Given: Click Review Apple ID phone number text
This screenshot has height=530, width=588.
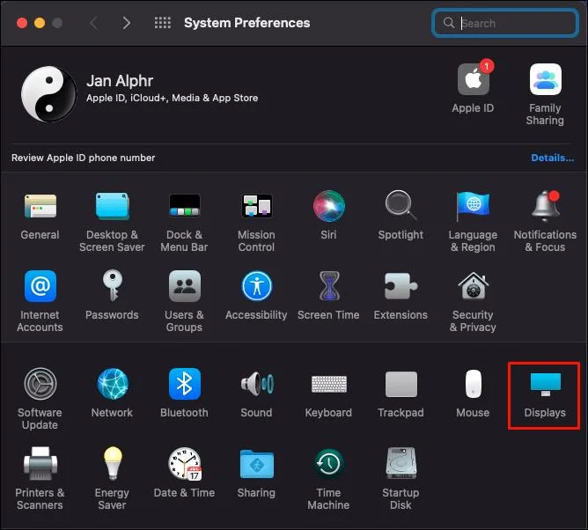Looking at the screenshot, I should tap(84, 158).
